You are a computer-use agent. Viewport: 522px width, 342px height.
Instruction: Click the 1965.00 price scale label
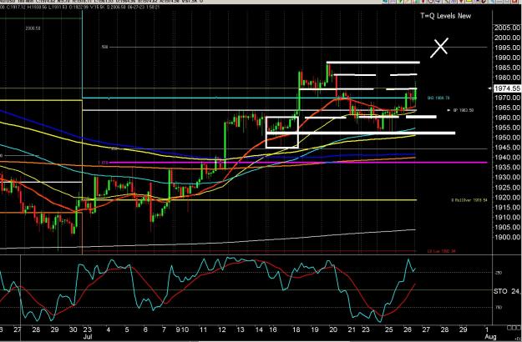(x=507, y=108)
